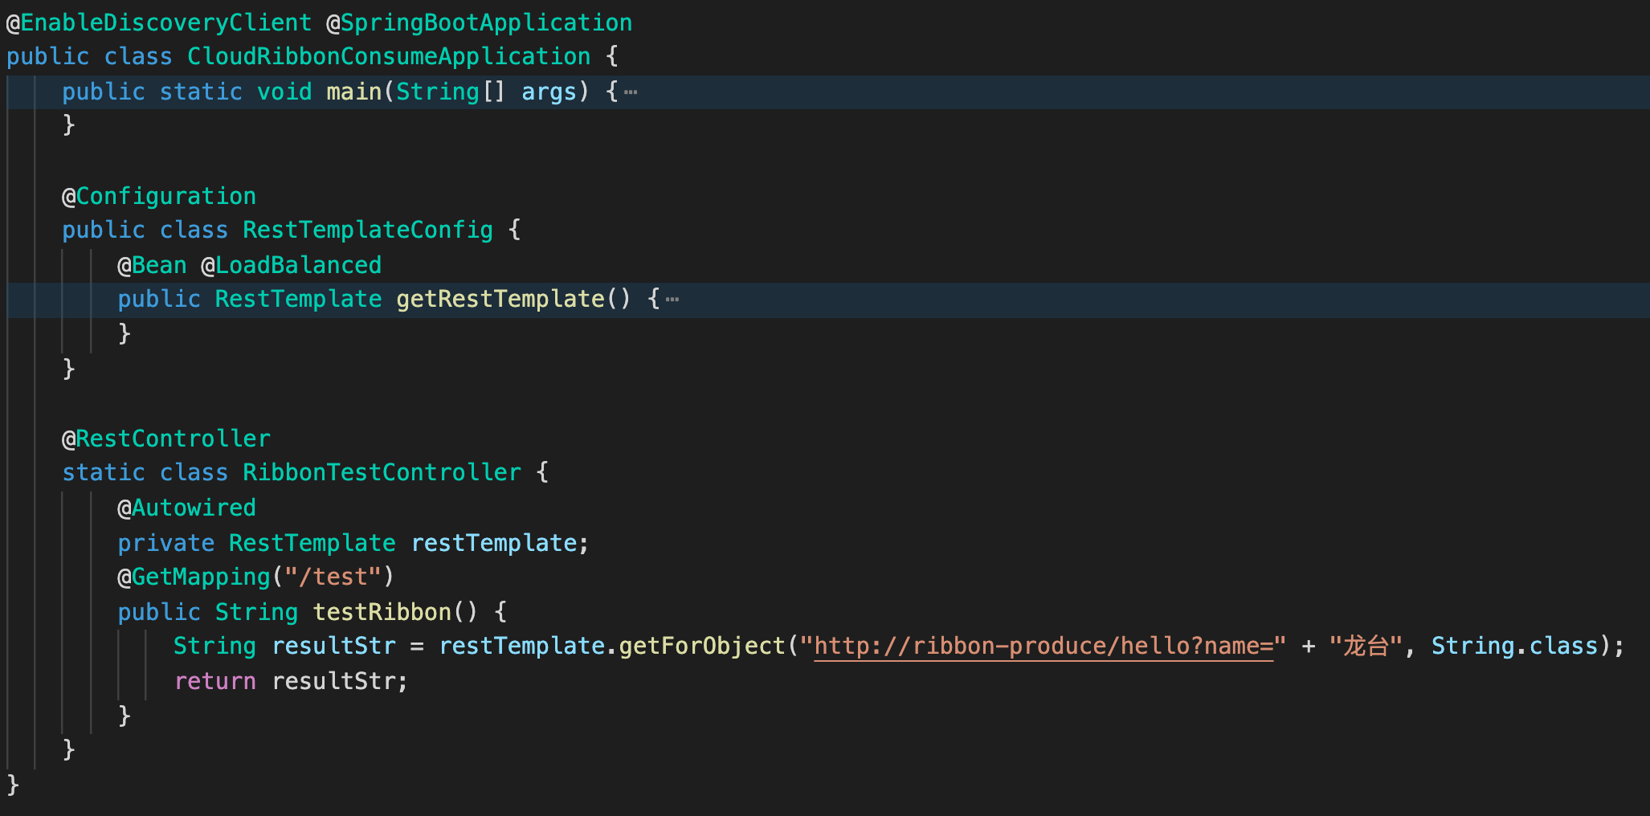Viewport: 1650px width, 816px height.
Task: Click the @GetMapping annotation
Action: [x=194, y=577]
